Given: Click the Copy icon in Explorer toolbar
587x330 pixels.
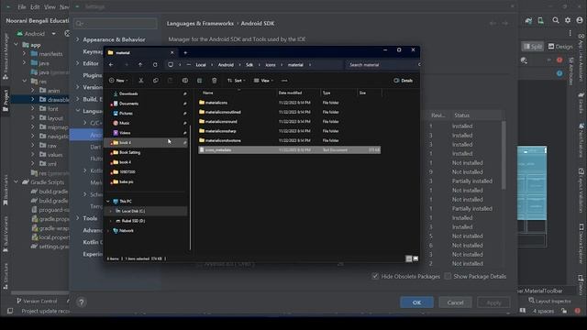Looking at the screenshot, I should coord(155,81).
